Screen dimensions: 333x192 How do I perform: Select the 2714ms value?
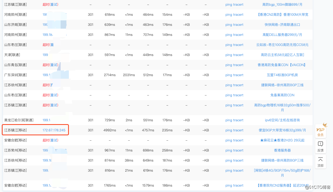coord(110,75)
